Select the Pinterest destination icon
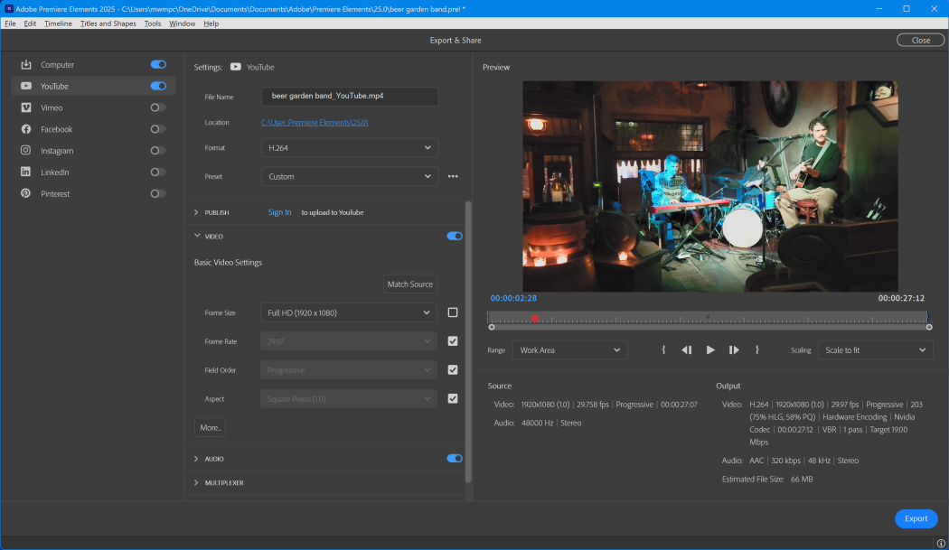Image resolution: width=949 pixels, height=550 pixels. [26, 193]
